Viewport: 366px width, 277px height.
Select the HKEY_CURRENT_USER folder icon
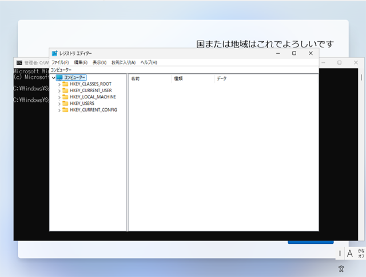(65, 90)
